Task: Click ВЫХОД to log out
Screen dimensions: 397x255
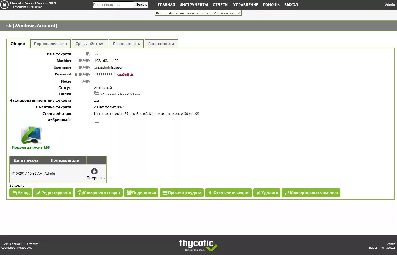Action: (x=291, y=5)
